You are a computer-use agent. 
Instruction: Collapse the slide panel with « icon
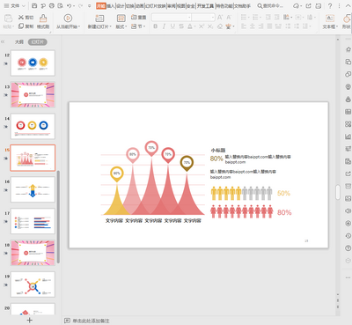(x=3, y=42)
